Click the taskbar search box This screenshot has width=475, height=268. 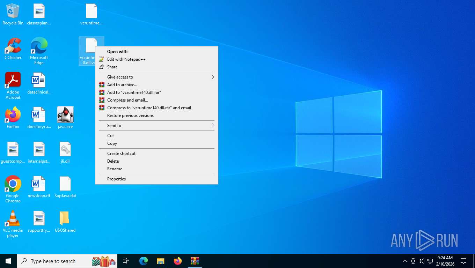67,261
